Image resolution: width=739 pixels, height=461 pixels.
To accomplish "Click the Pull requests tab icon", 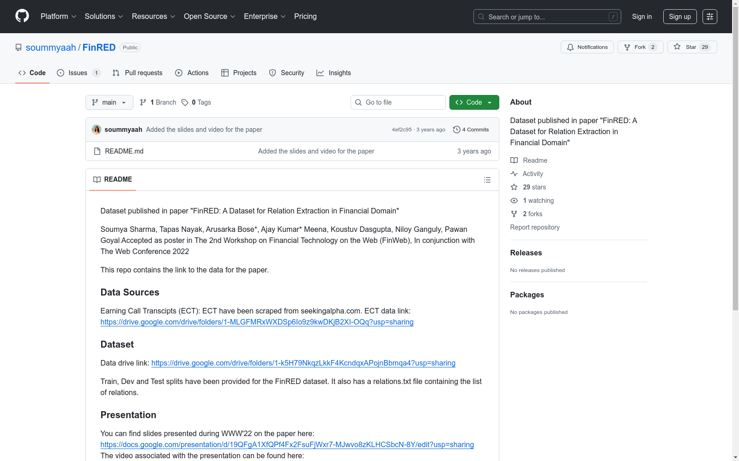I will coord(116,73).
